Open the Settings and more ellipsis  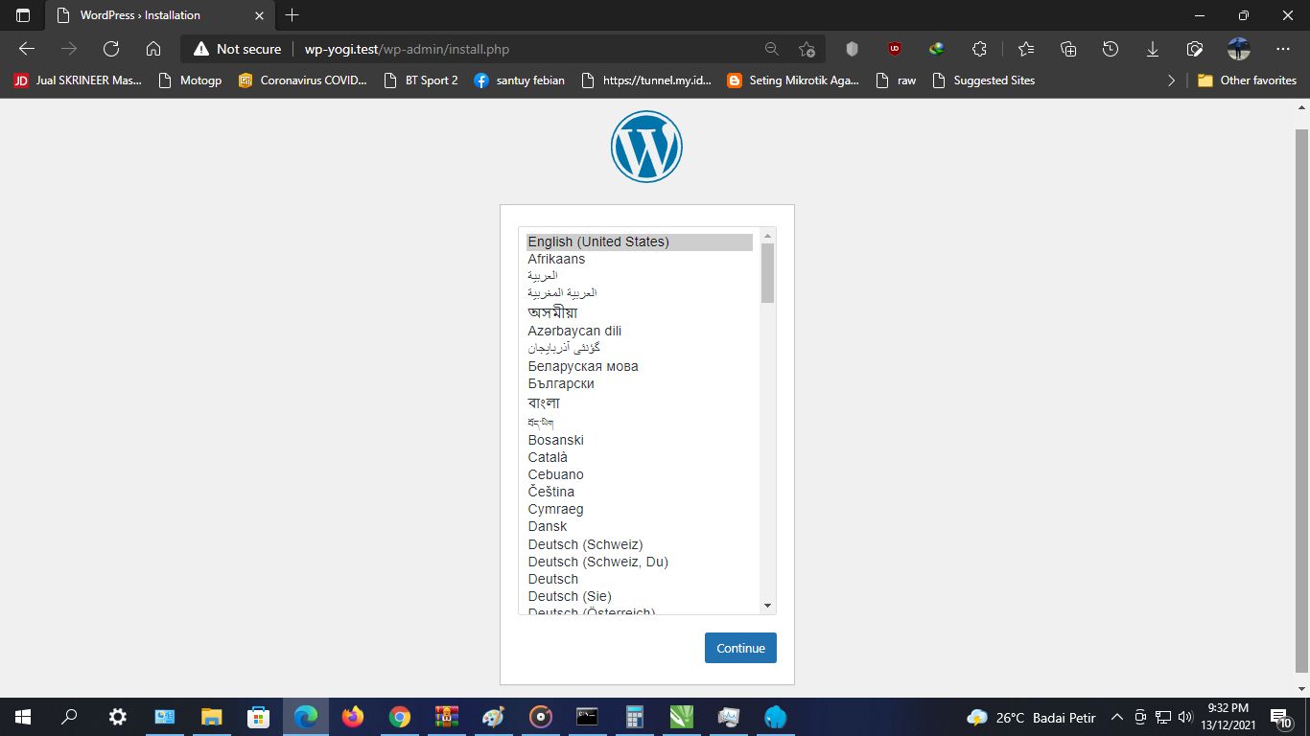click(x=1283, y=49)
